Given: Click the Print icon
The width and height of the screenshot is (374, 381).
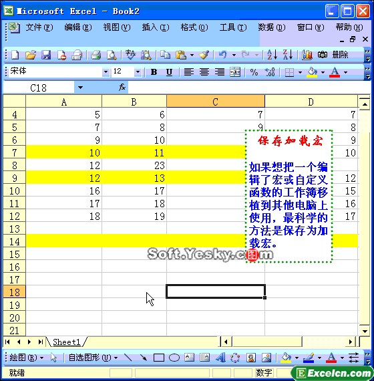Looking at the screenshot, I should click(96, 55).
